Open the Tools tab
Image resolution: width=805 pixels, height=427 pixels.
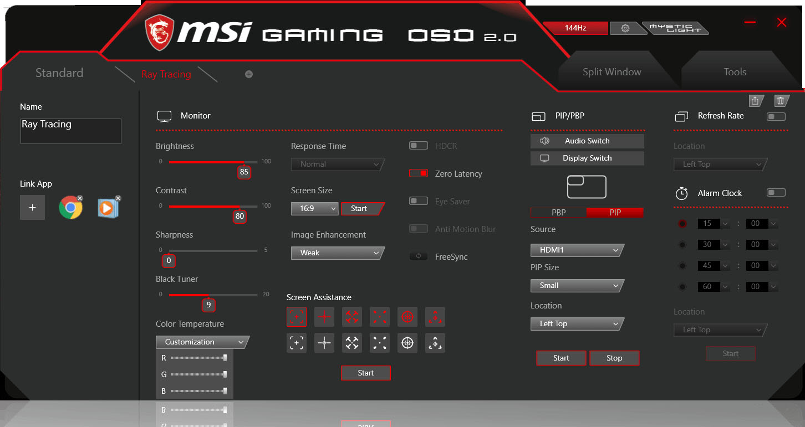click(x=735, y=72)
